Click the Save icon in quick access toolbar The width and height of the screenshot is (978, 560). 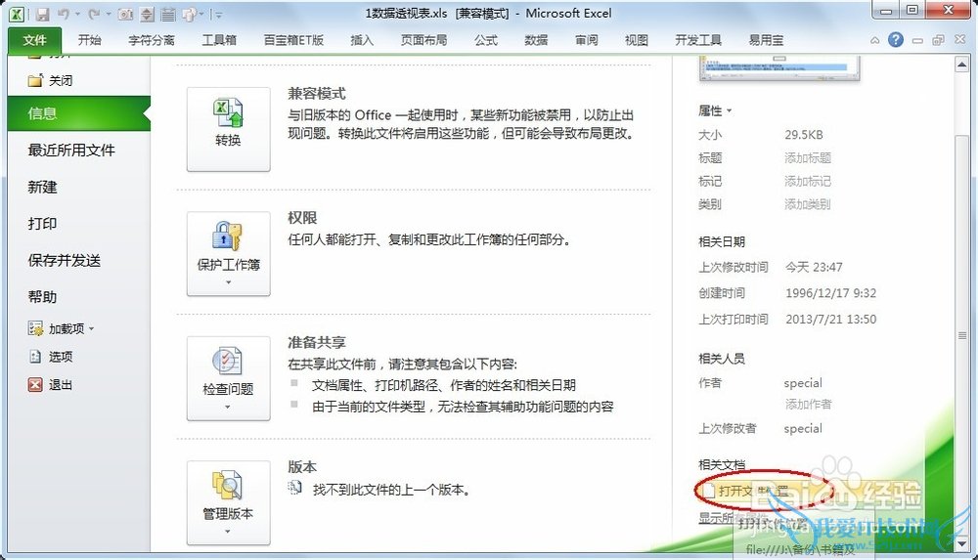(x=42, y=14)
